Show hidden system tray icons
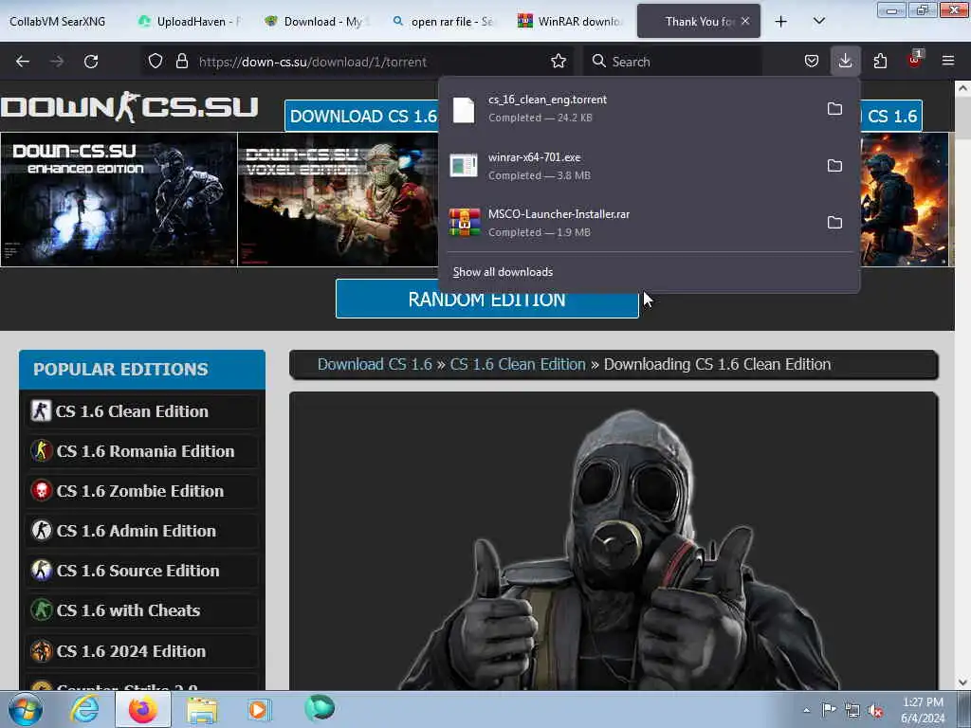 806,710
